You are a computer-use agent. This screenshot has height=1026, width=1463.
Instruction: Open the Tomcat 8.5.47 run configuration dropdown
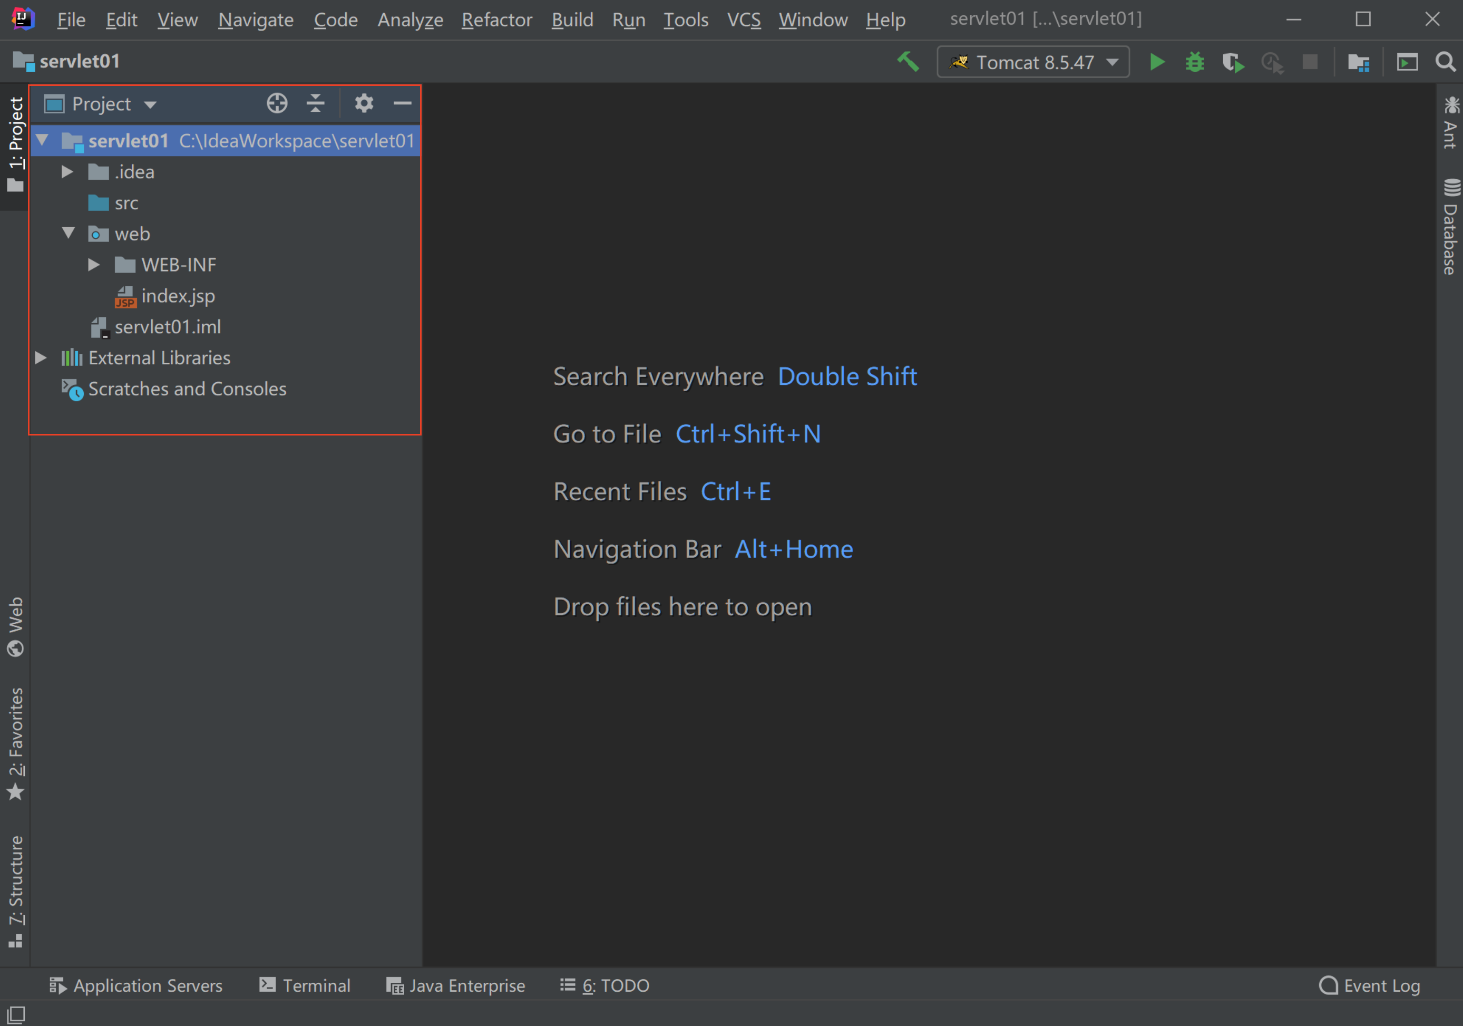(1033, 62)
